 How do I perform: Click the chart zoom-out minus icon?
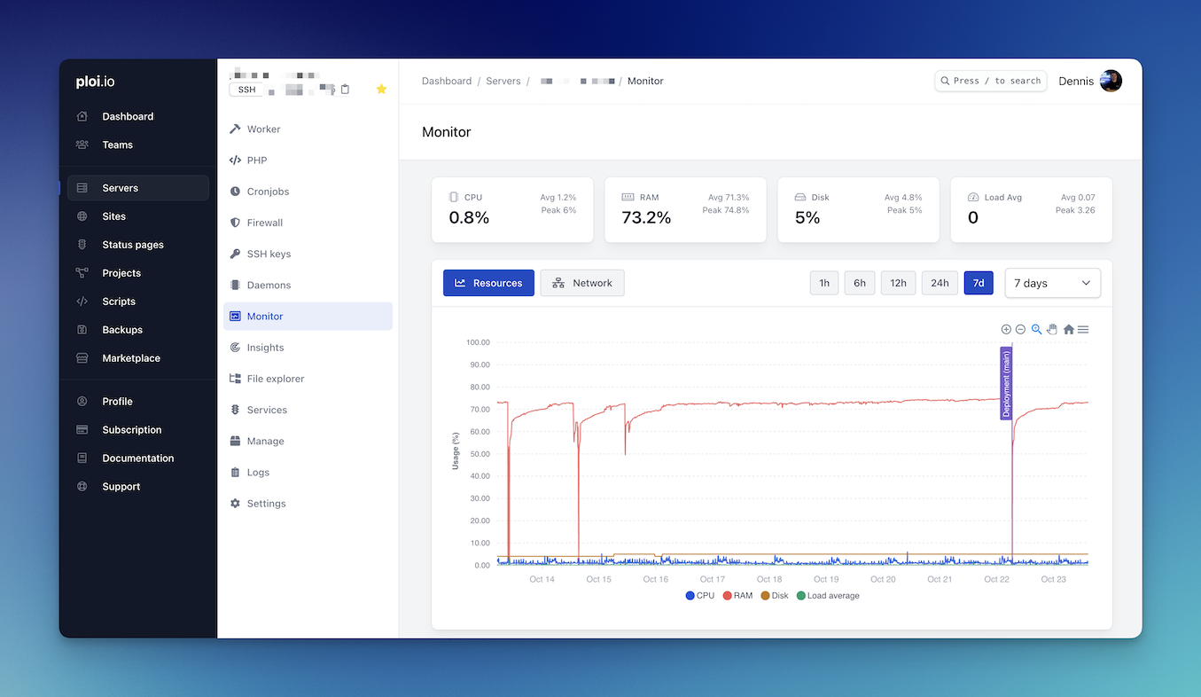coord(1020,329)
